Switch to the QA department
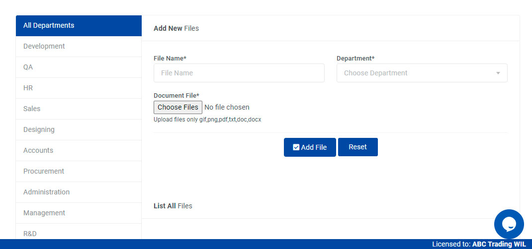Image resolution: width=532 pixels, height=249 pixels. pyautogui.click(x=79, y=67)
